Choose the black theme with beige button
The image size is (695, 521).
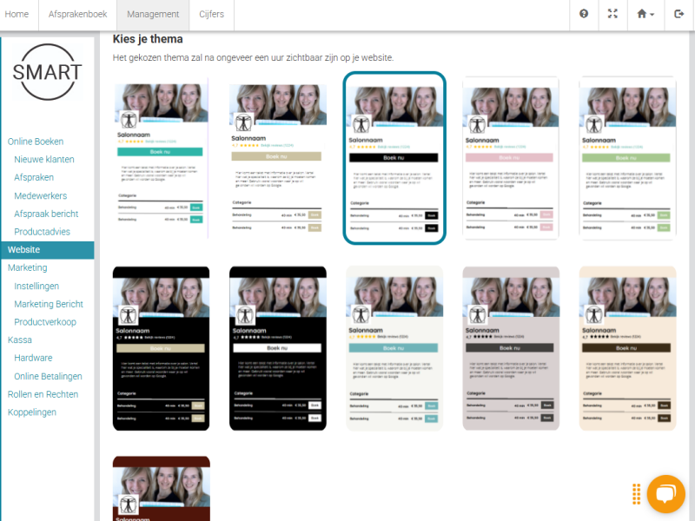[161, 348]
